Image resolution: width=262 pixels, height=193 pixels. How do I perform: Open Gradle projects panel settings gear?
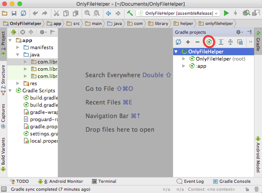click(x=239, y=32)
